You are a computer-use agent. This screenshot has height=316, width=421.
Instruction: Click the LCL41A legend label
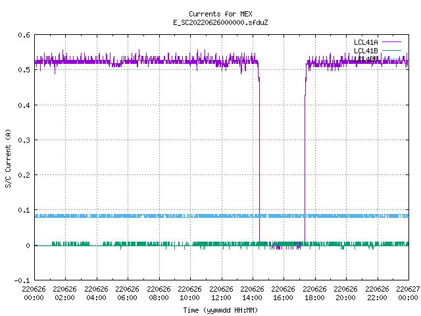pos(366,42)
